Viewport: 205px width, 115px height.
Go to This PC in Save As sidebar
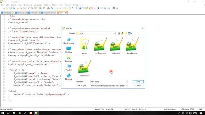(x=69, y=68)
